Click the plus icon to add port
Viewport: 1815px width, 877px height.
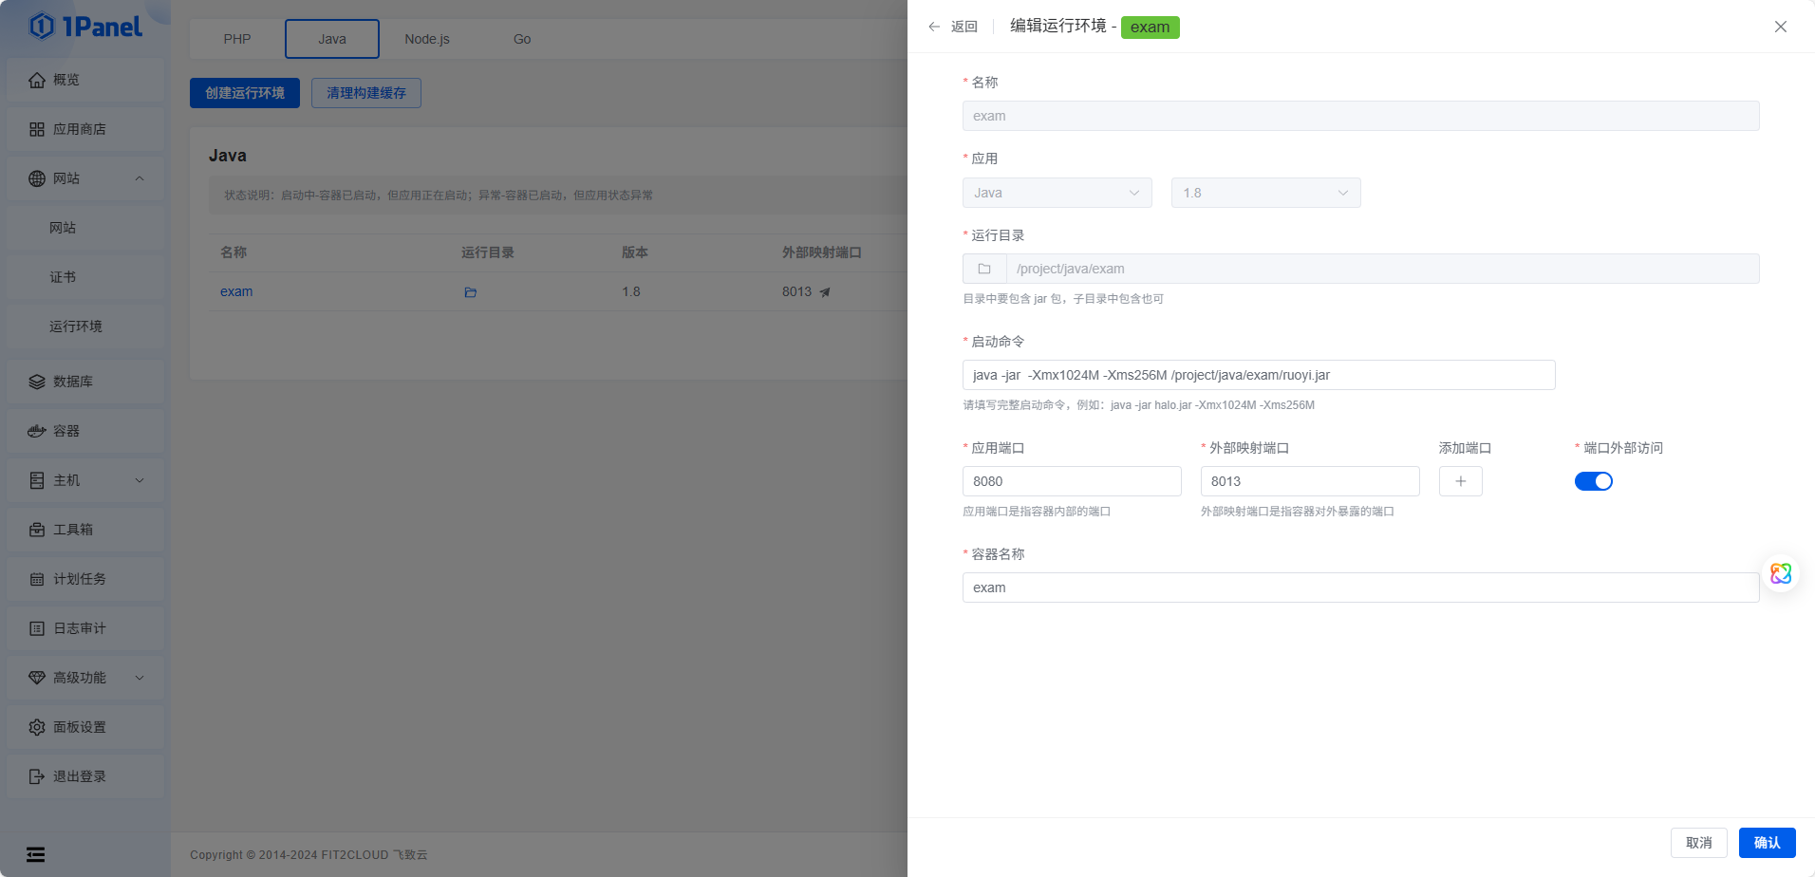click(1460, 481)
